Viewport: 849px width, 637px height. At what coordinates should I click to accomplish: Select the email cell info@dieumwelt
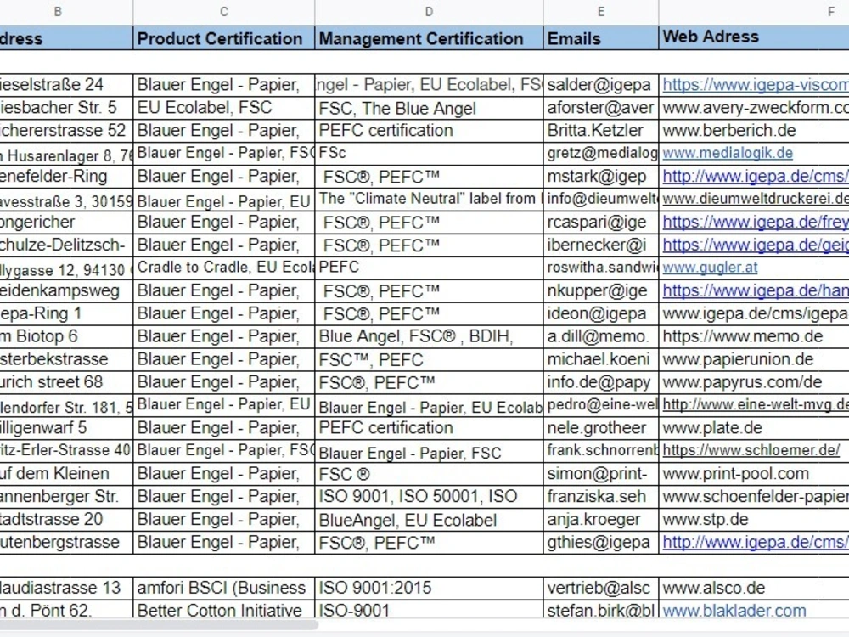click(x=601, y=199)
